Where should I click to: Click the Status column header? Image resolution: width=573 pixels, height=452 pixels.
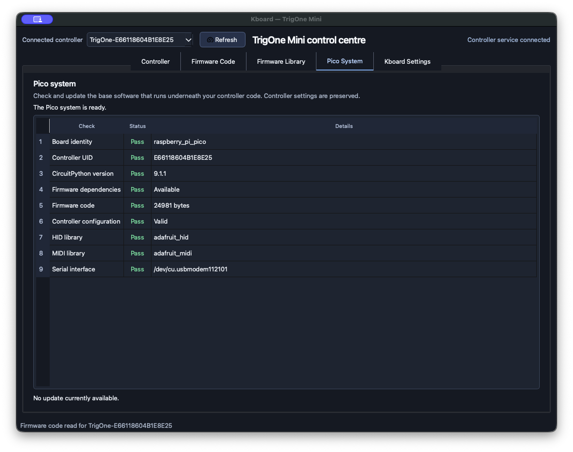(137, 126)
